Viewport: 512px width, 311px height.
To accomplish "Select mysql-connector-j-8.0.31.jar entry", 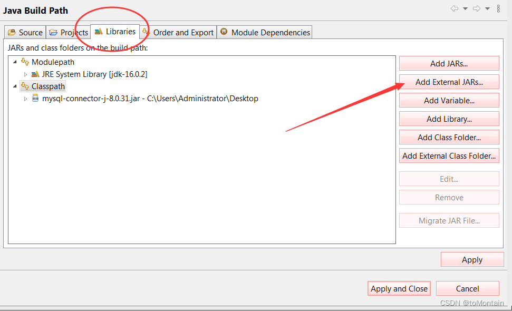I will [x=150, y=99].
